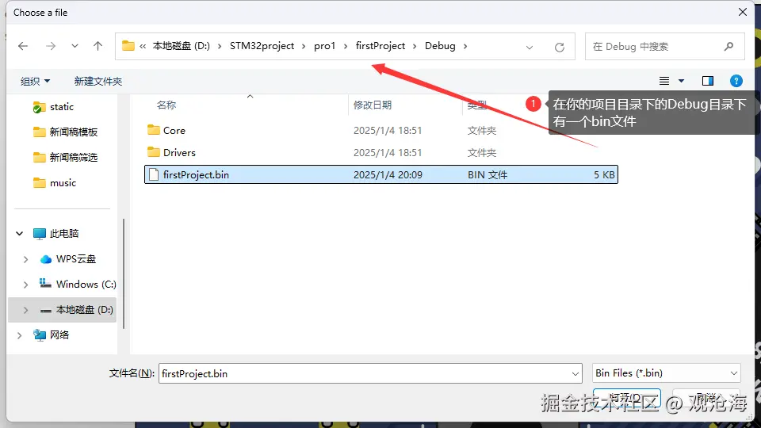Navigate to STM32project in path
The height and width of the screenshot is (428, 761).
[262, 46]
